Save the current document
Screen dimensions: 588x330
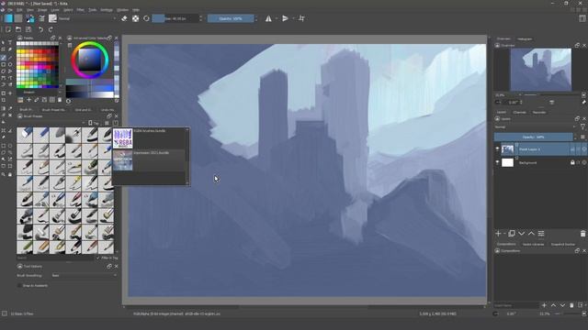28,29
